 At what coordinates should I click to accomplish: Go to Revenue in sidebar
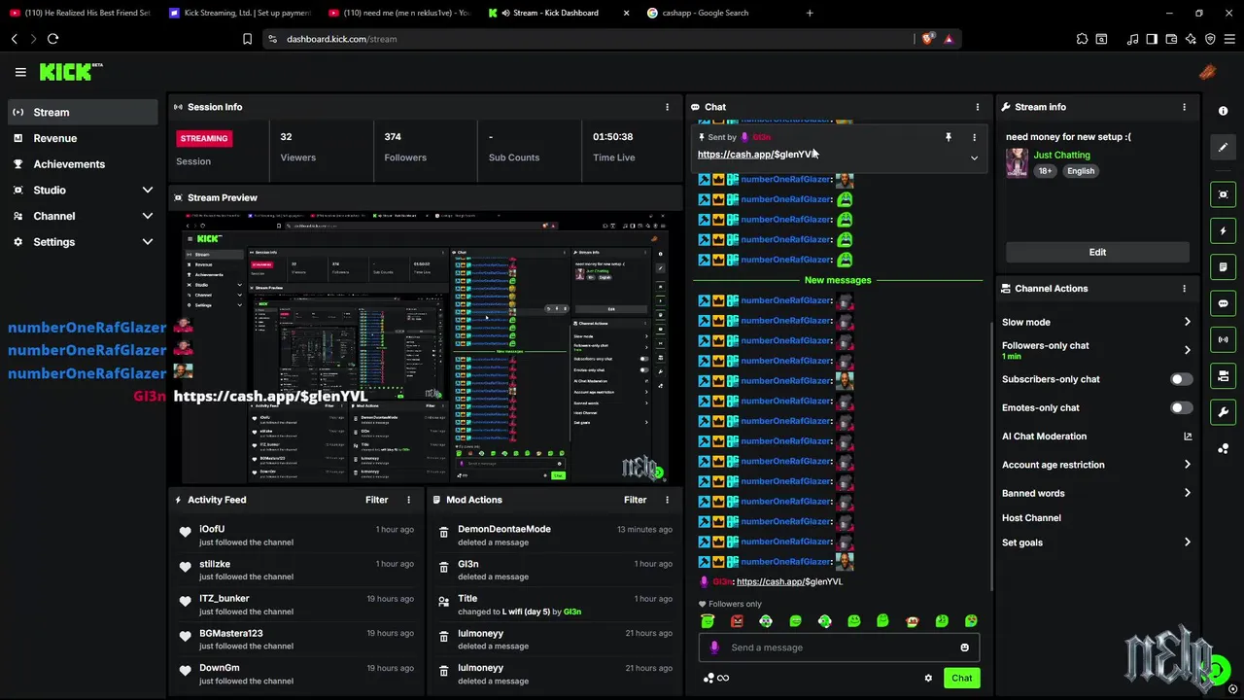83,138
